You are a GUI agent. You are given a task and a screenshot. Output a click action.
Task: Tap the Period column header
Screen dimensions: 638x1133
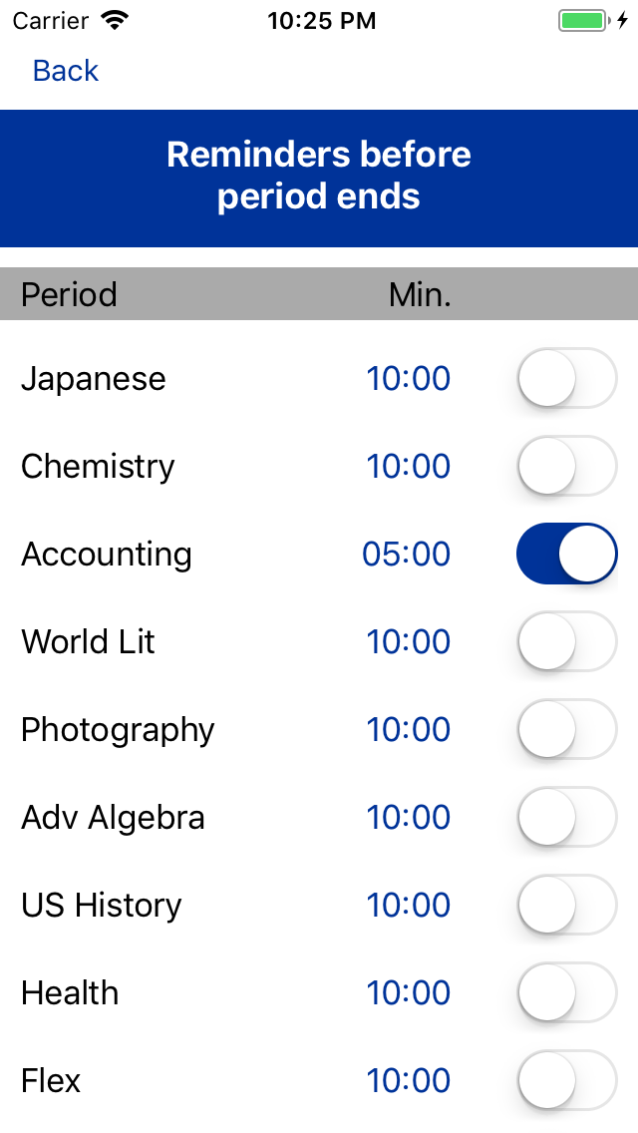click(68, 294)
